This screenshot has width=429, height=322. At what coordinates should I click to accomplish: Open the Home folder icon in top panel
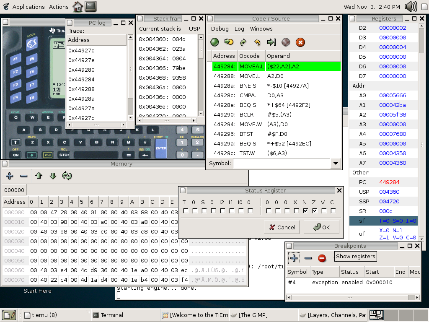[x=78, y=7]
